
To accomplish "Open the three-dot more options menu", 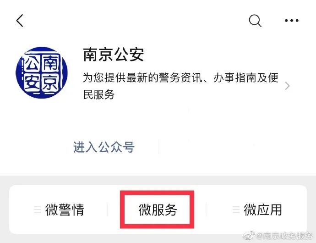I will [x=292, y=21].
